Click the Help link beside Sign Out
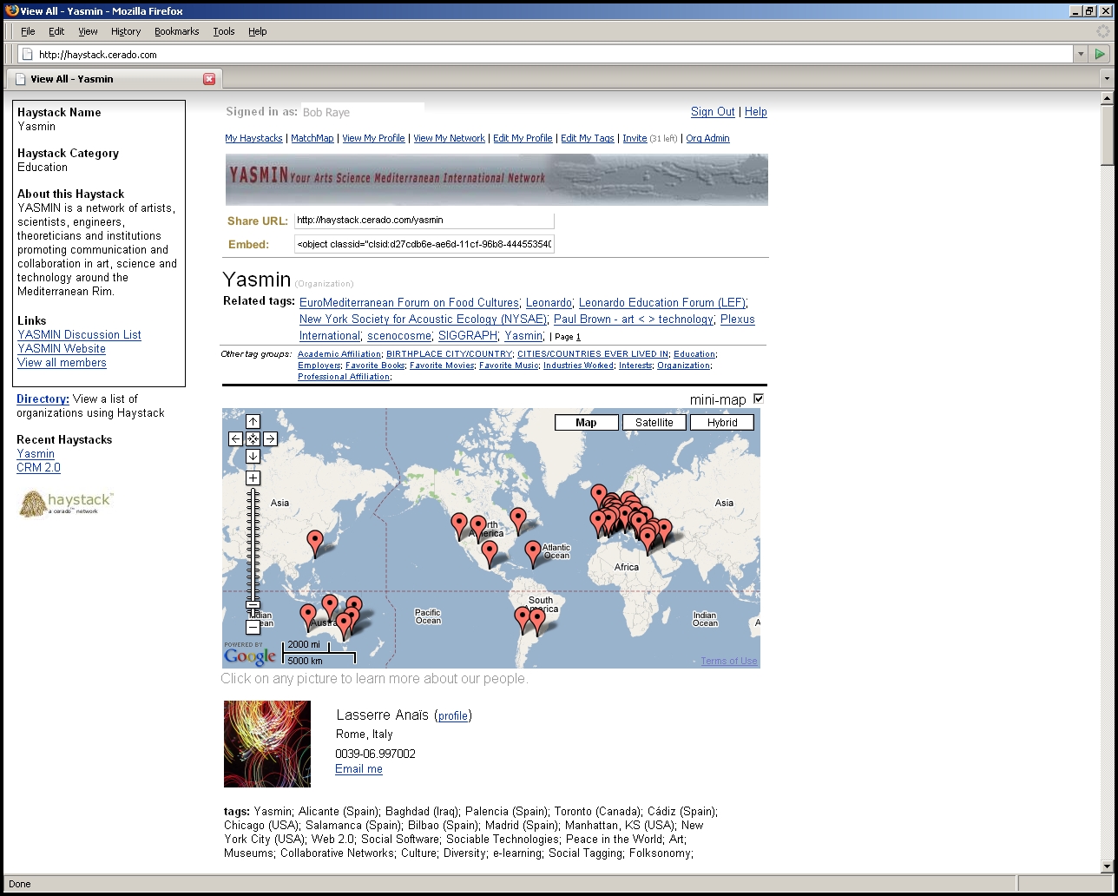 756,112
